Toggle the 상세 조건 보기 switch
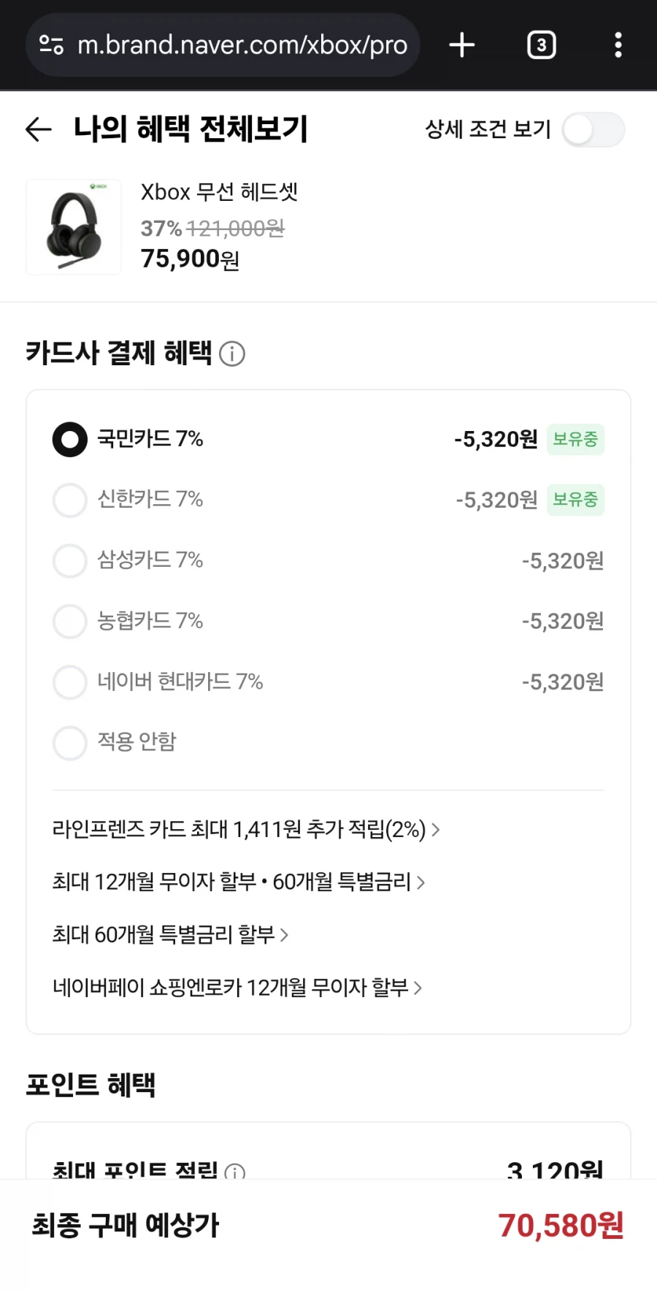 (593, 129)
